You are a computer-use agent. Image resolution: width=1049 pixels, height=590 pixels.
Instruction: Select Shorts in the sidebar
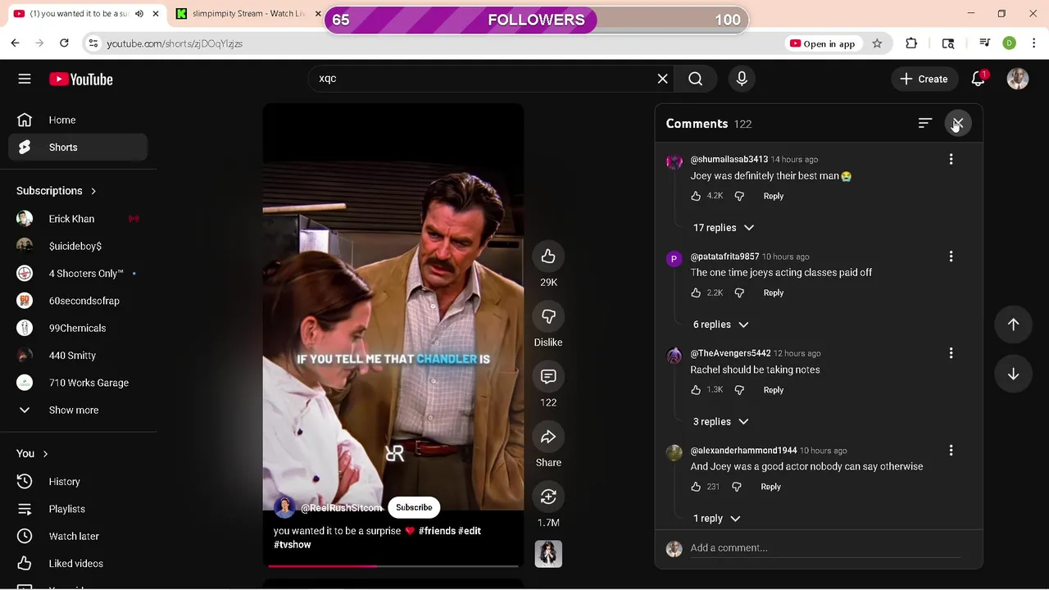[78, 147]
